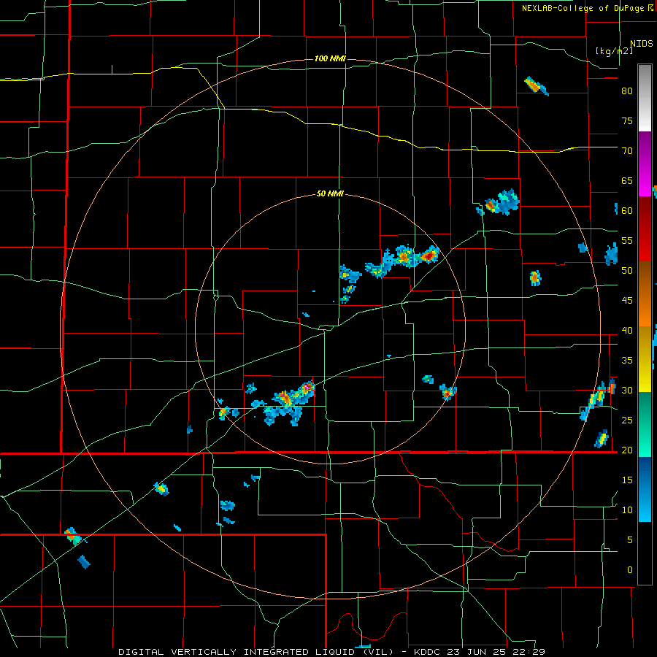The image size is (657, 657).
Task: Click the 80 value on the VIL scale
Action: click(x=627, y=91)
